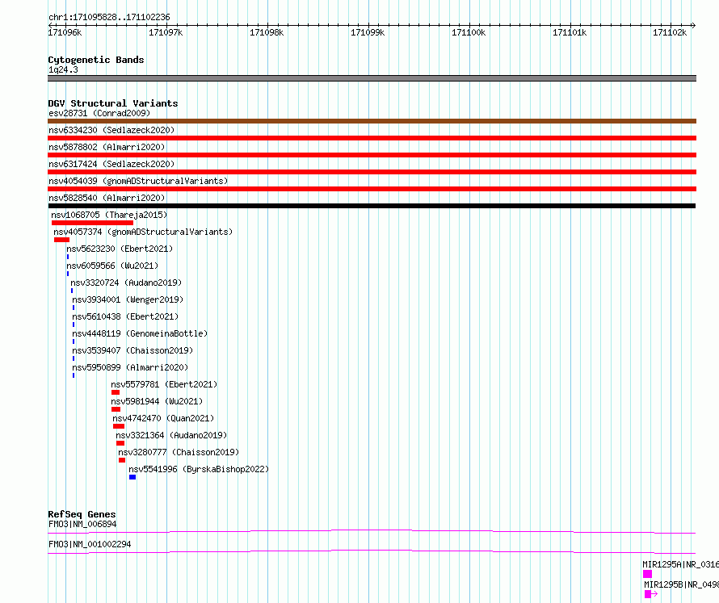Click nsv3280777 (Chaisson2019) label
The width and height of the screenshot is (719, 603).
[179, 452]
